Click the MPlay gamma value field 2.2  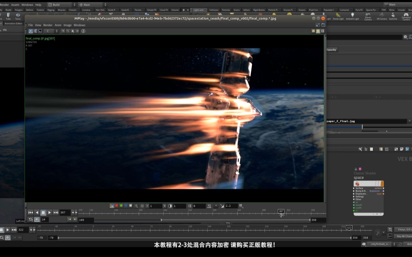tap(231, 206)
